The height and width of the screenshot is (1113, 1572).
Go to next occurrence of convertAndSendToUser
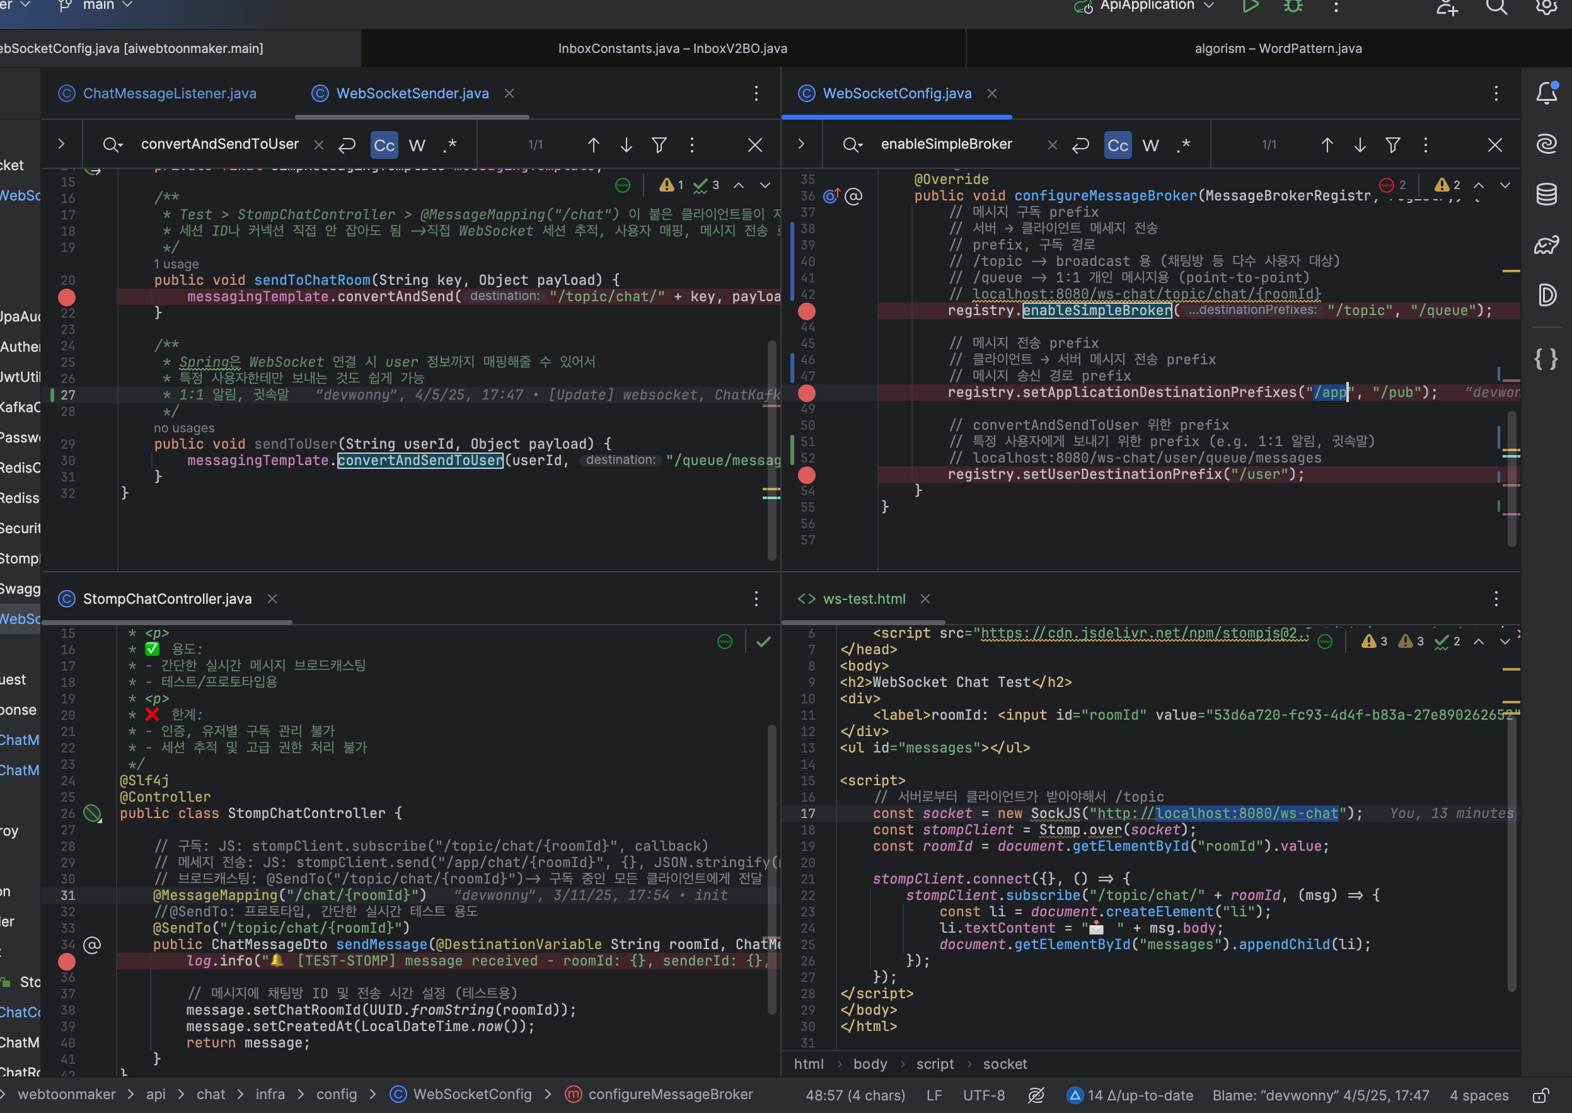627,144
